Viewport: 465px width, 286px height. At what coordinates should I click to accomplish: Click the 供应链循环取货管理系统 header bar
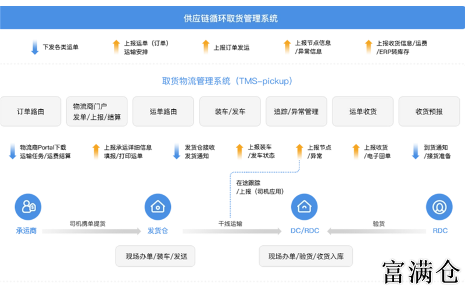233,18
